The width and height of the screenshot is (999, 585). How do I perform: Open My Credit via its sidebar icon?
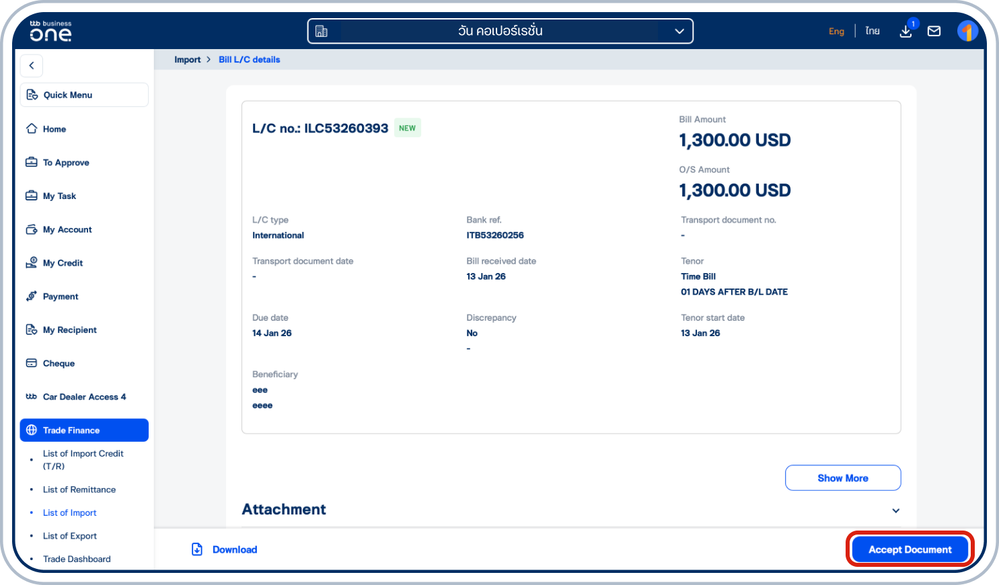[x=32, y=262]
